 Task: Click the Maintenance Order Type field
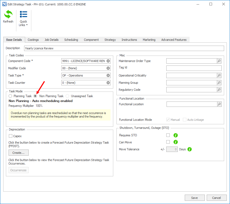[191, 61]
